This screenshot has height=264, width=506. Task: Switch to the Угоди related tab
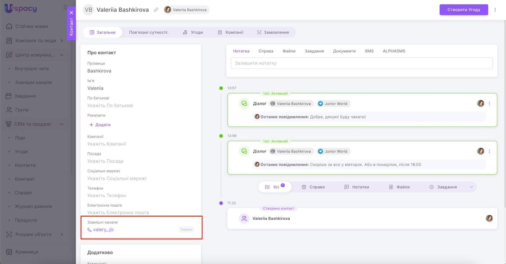click(193, 32)
